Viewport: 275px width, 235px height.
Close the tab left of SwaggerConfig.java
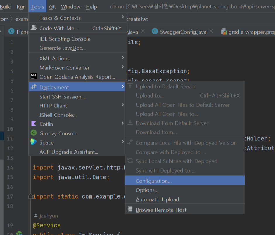click(143, 31)
